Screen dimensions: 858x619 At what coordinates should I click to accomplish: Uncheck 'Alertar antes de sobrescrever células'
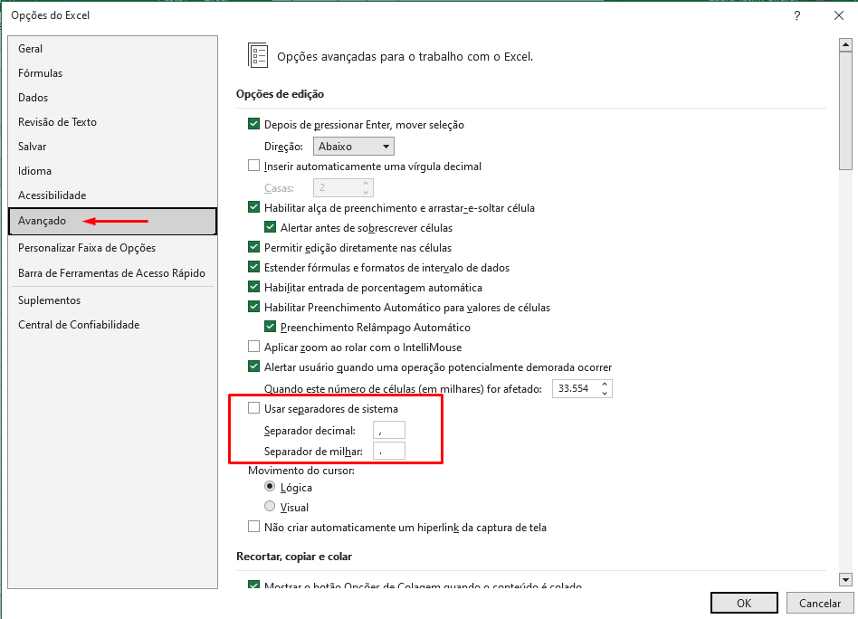point(271,227)
